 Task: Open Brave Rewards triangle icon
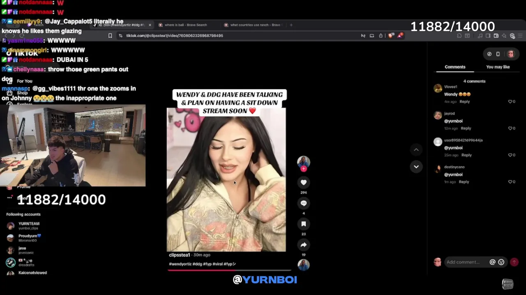click(x=399, y=36)
